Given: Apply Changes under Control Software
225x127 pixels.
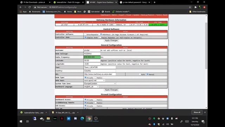Looking at the screenshot, I should [111, 41].
